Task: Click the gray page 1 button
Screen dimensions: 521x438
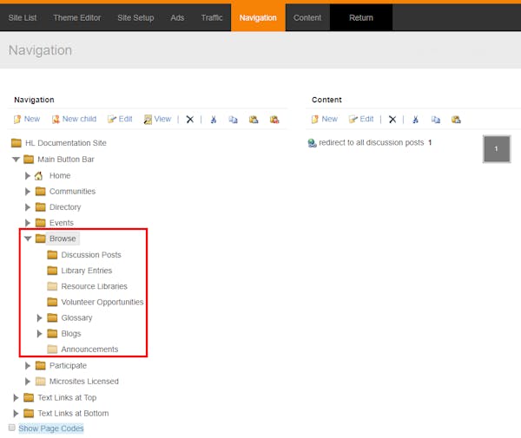Action: (497, 148)
